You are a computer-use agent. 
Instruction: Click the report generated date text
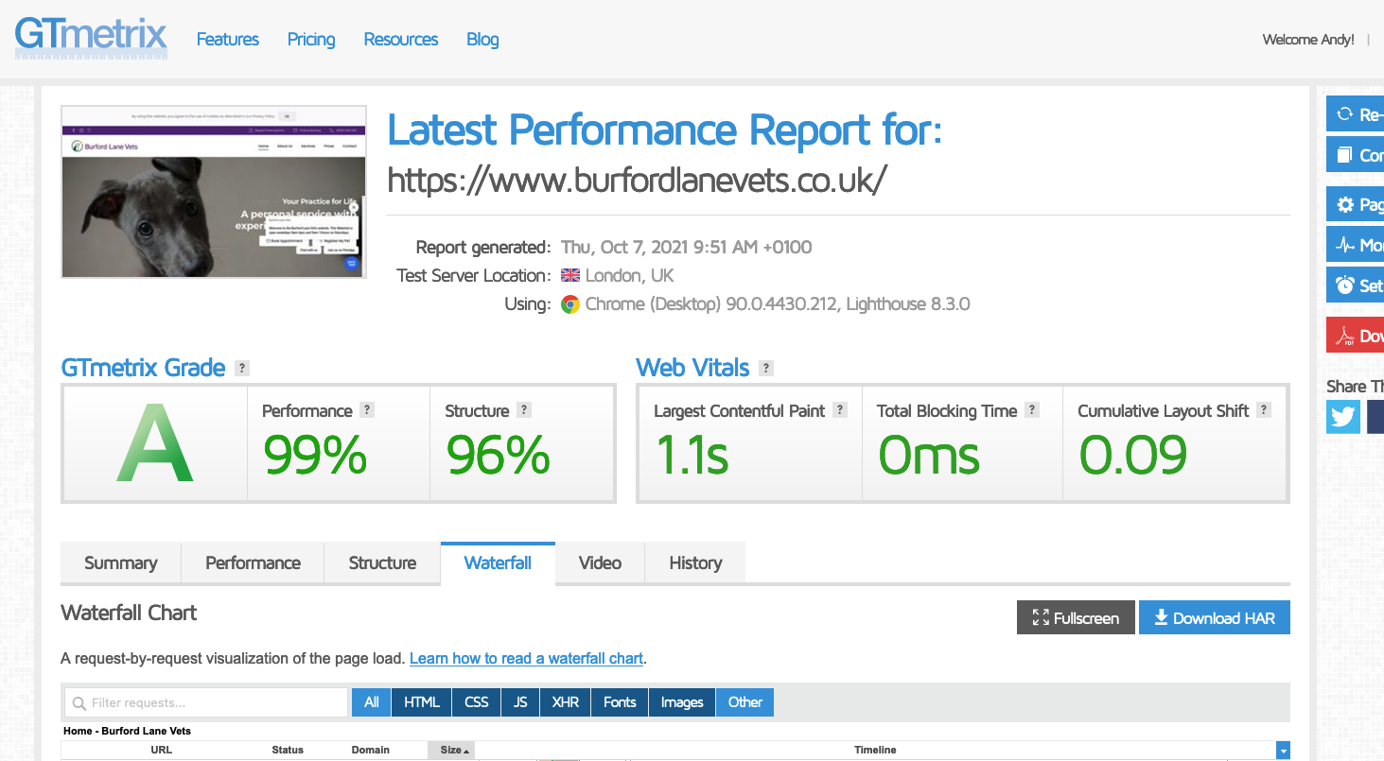(x=687, y=248)
